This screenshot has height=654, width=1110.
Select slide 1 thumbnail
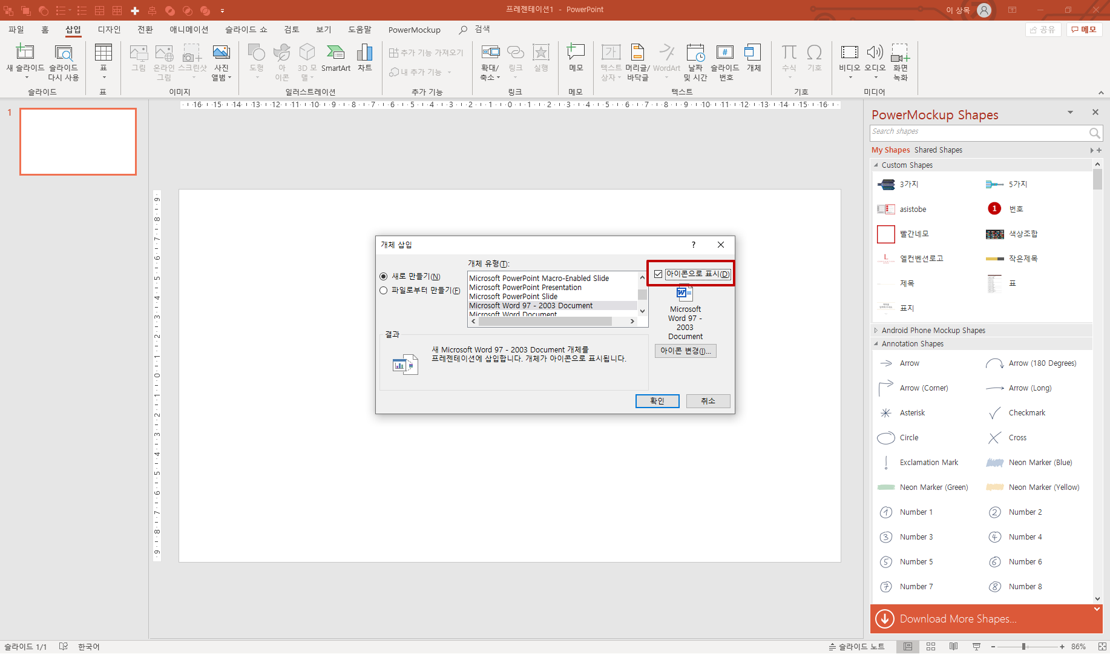78,142
